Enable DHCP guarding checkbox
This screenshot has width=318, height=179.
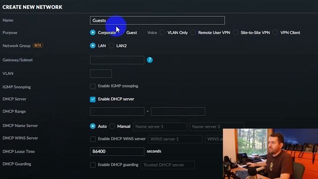click(x=93, y=165)
